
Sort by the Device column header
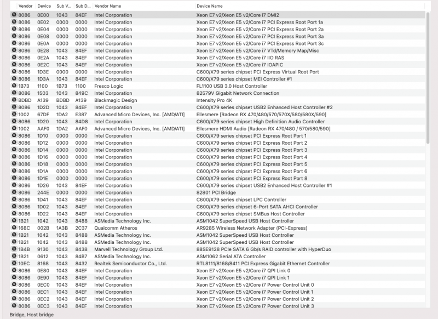44,6
